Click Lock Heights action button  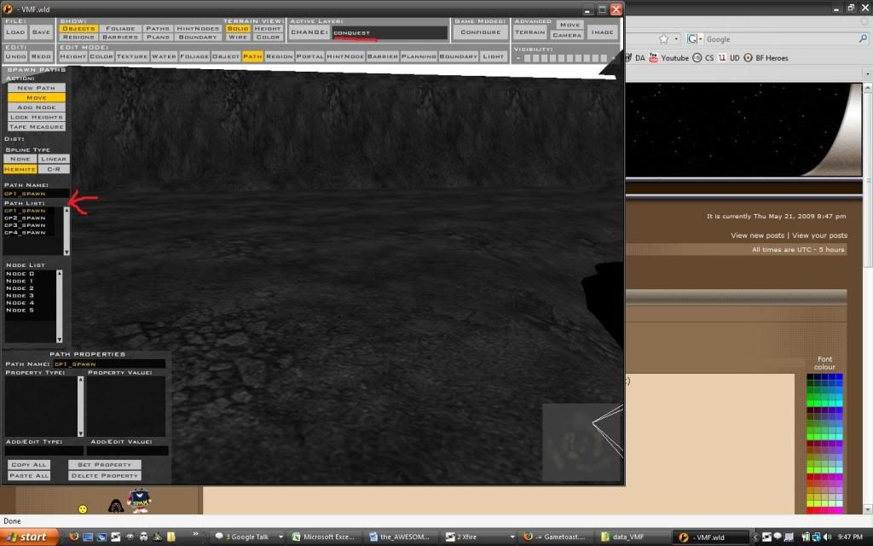tap(36, 117)
